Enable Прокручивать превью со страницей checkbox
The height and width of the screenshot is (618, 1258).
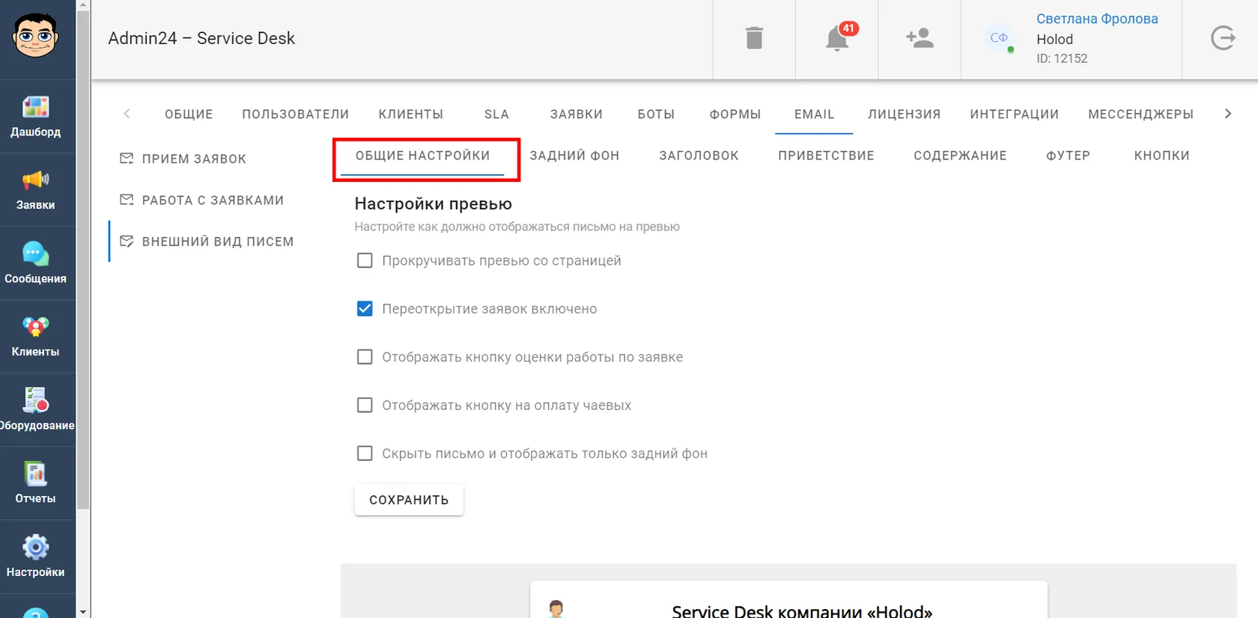click(x=365, y=260)
